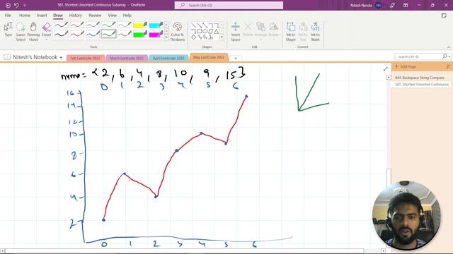Select the cyan highlighter
The width and height of the screenshot is (453, 254).
click(x=156, y=25)
